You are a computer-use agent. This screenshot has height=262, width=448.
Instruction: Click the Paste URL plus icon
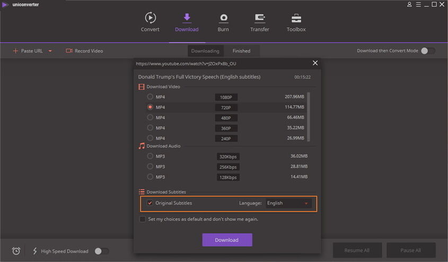15,51
